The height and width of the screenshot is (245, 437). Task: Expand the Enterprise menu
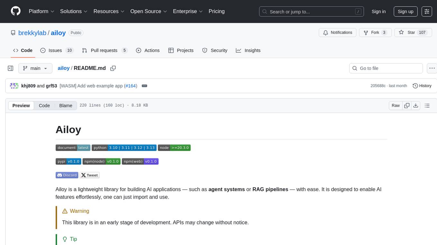point(188,11)
